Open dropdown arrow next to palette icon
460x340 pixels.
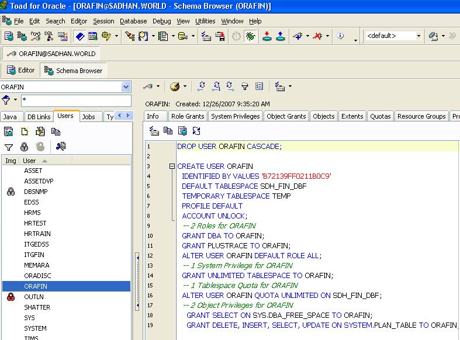click(x=185, y=86)
